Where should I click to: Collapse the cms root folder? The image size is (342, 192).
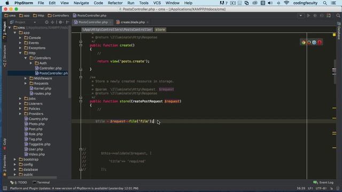10,28
